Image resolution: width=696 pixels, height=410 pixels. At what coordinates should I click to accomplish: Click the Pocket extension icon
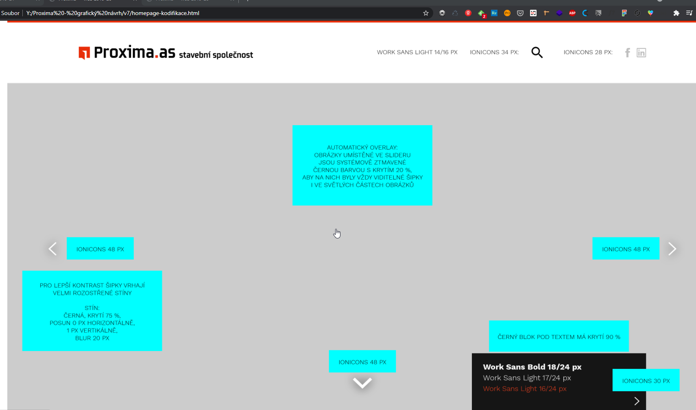[x=520, y=13]
